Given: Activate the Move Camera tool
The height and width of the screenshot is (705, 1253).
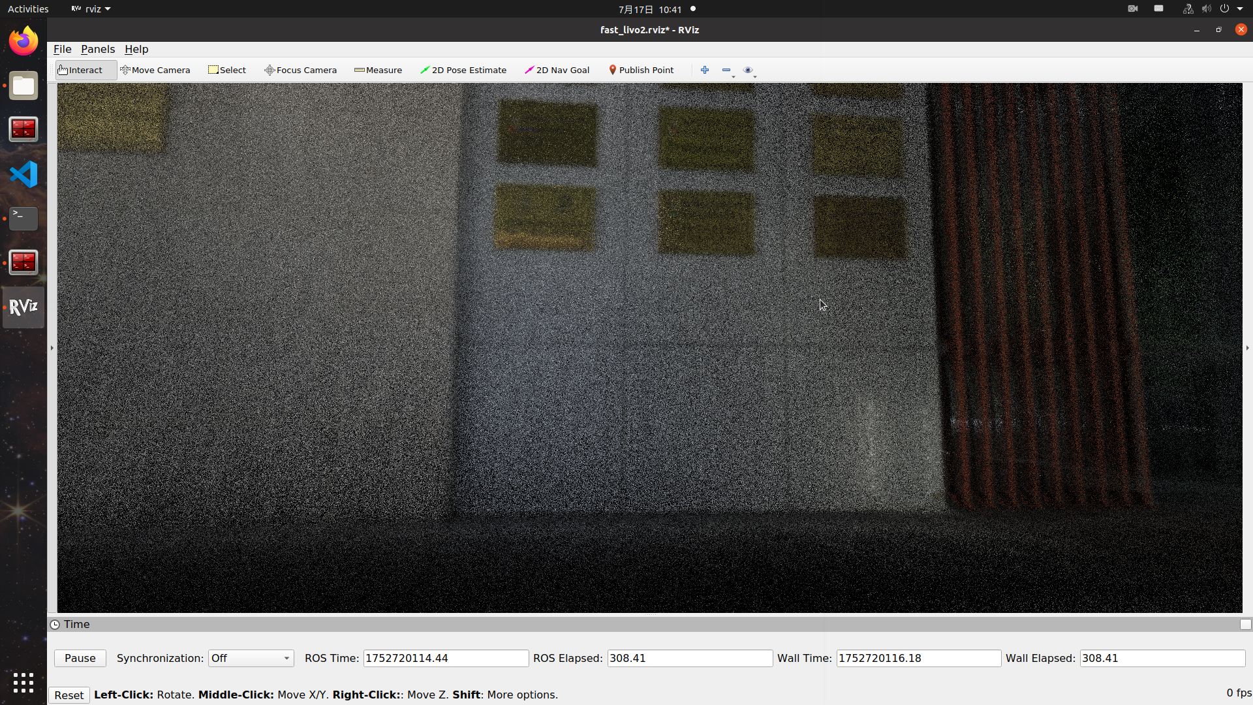Looking at the screenshot, I should point(155,70).
